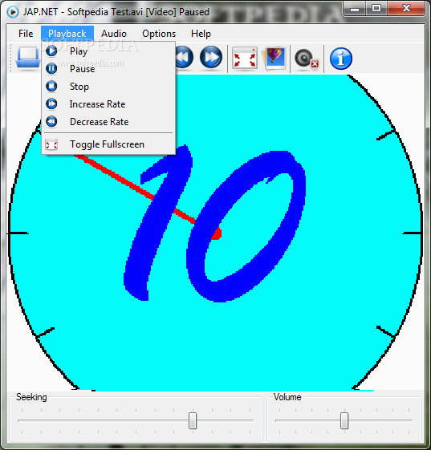Screen dimensions: 431x450
Task: Click the Stop icon in Playback menu
Action: point(51,86)
